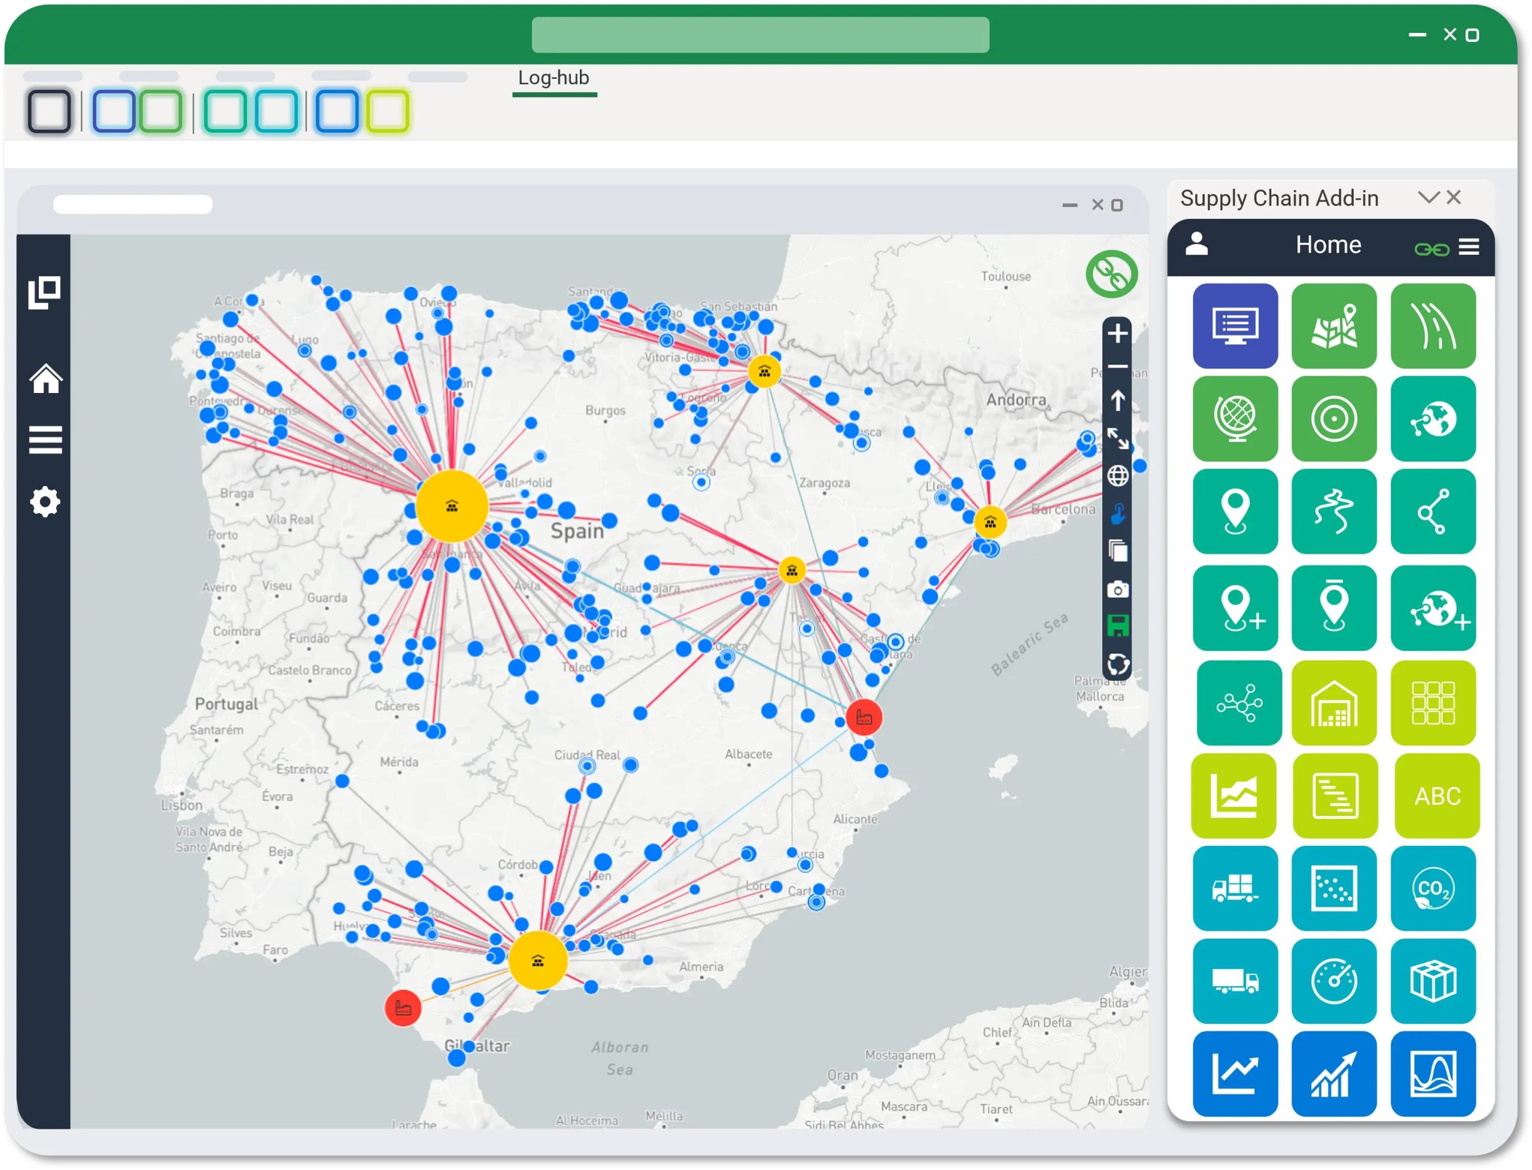1532x1170 pixels.
Task: Click the map zoom in plus button
Action: coord(1117,333)
